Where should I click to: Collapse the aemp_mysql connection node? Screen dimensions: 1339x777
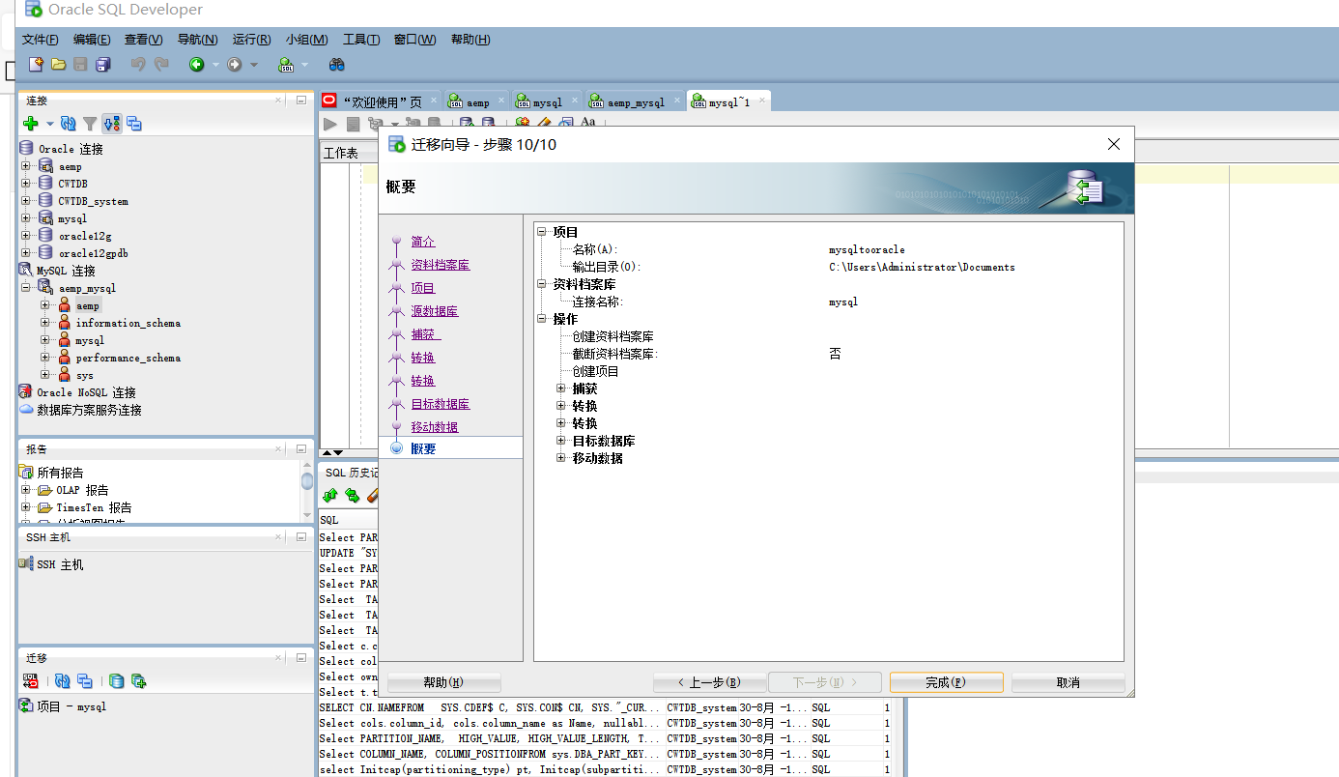pyautogui.click(x=26, y=288)
